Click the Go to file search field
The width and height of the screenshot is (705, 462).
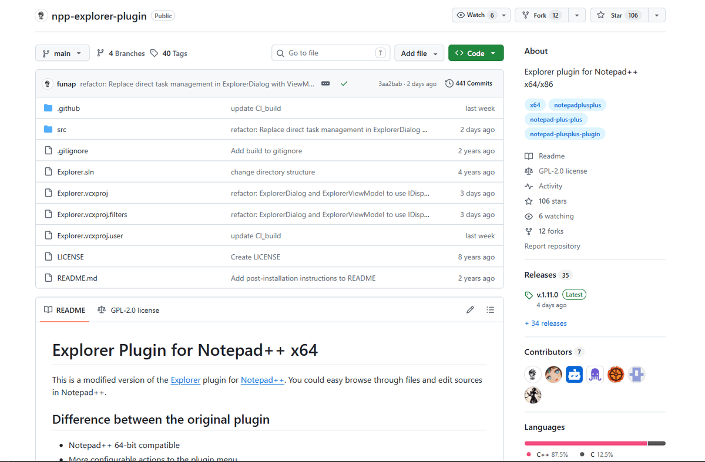(x=331, y=53)
